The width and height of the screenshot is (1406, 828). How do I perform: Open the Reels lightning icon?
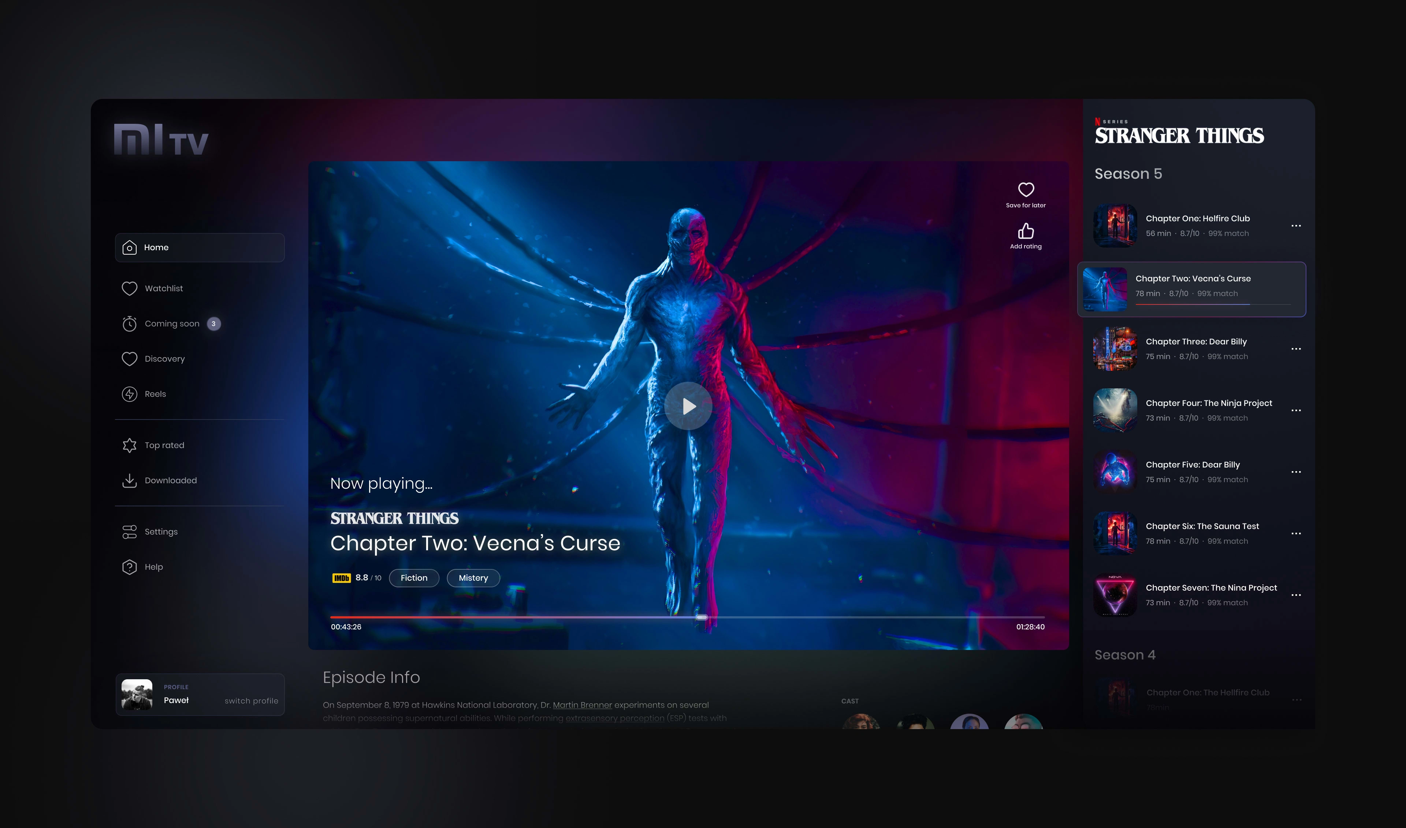pyautogui.click(x=130, y=393)
